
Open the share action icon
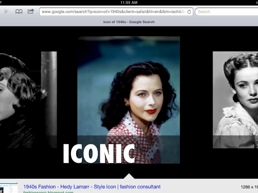tap(31, 11)
